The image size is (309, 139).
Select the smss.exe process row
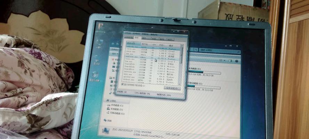150,75
